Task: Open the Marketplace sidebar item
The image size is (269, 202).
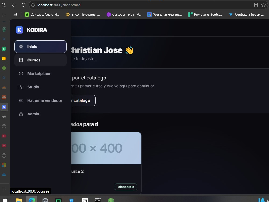Action: click(x=41, y=74)
